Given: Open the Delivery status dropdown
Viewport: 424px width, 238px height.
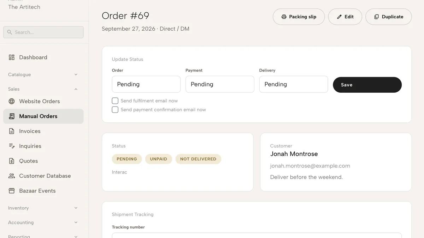Looking at the screenshot, I should point(294,84).
